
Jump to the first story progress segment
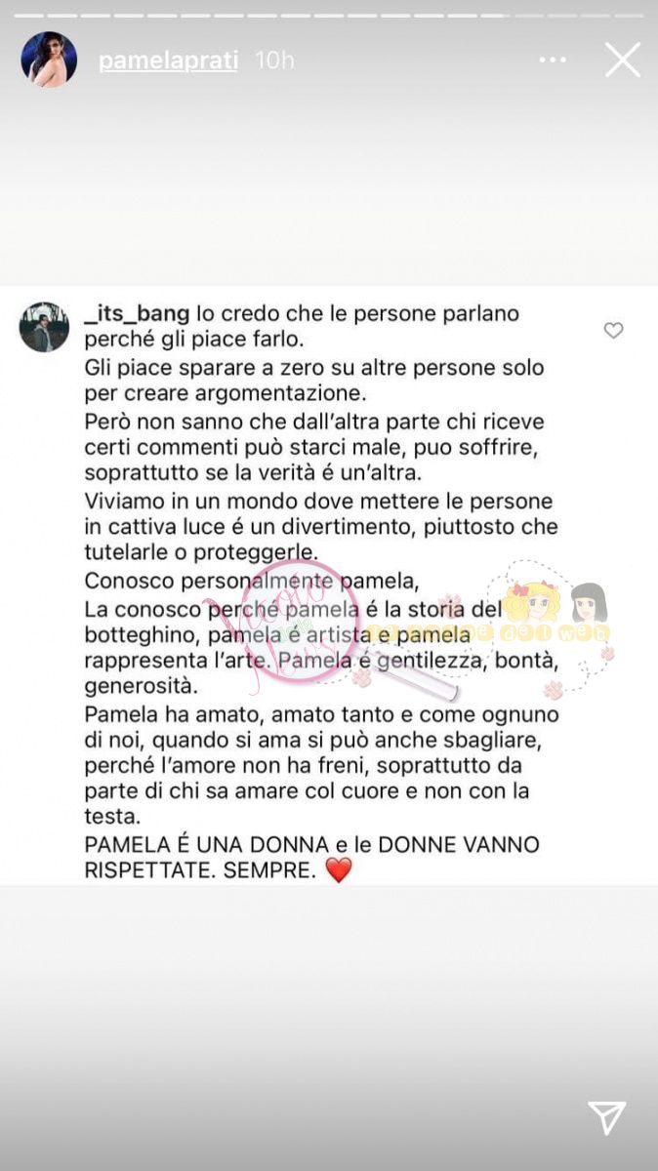click(28, 15)
